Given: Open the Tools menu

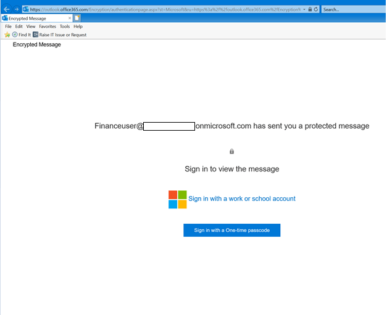Looking at the screenshot, I should [65, 27].
